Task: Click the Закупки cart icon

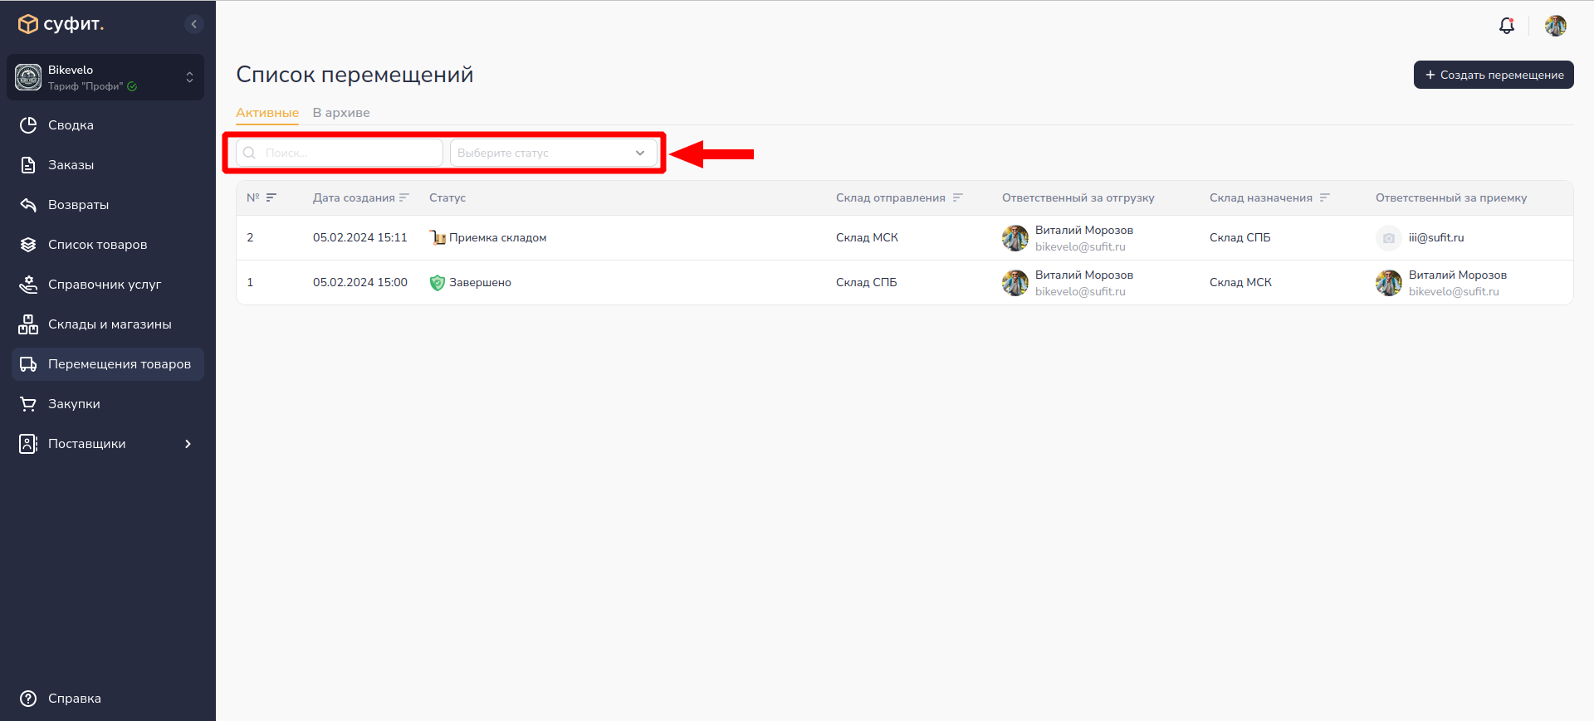Action: point(28,404)
